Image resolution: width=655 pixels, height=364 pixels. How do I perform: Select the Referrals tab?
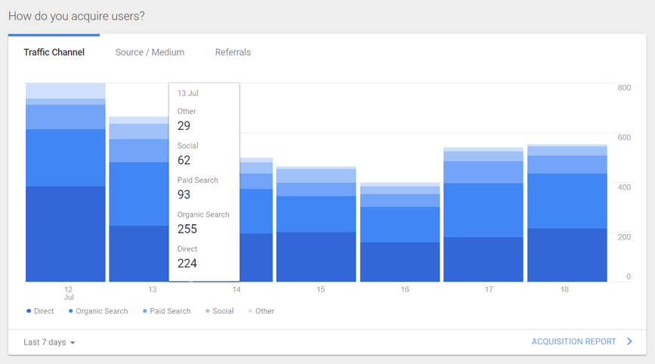point(233,53)
